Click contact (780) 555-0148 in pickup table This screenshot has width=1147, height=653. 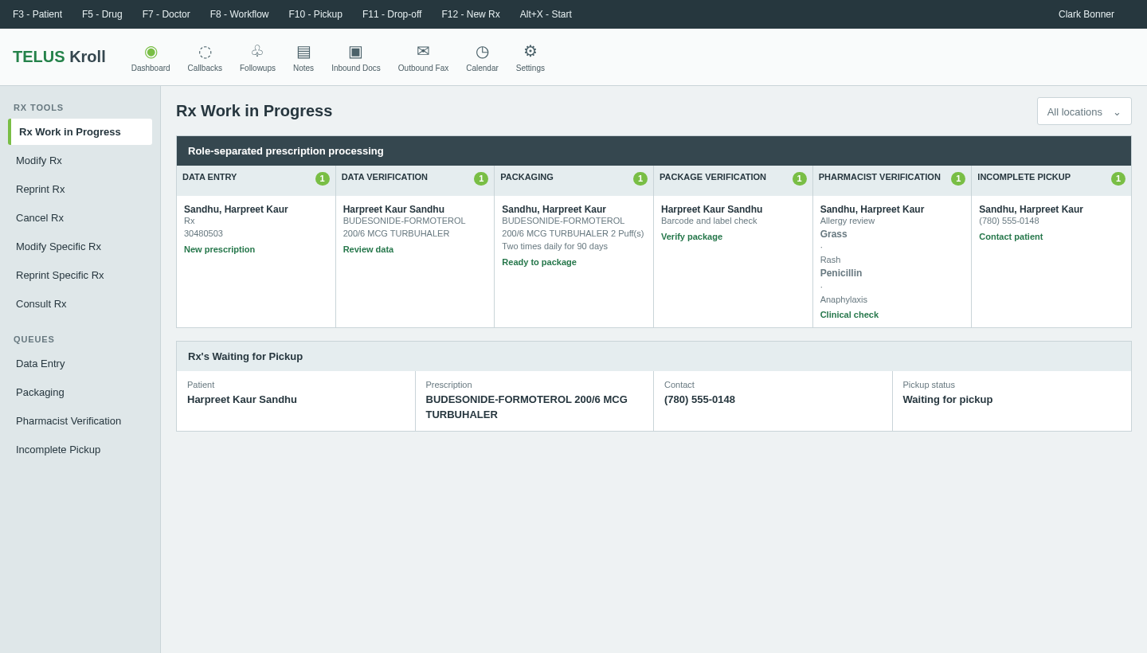[699, 400]
